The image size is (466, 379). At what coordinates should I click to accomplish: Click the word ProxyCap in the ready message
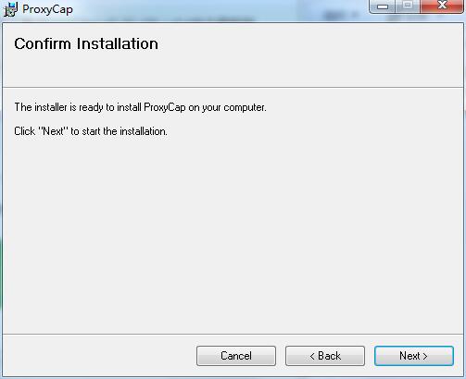click(x=165, y=107)
